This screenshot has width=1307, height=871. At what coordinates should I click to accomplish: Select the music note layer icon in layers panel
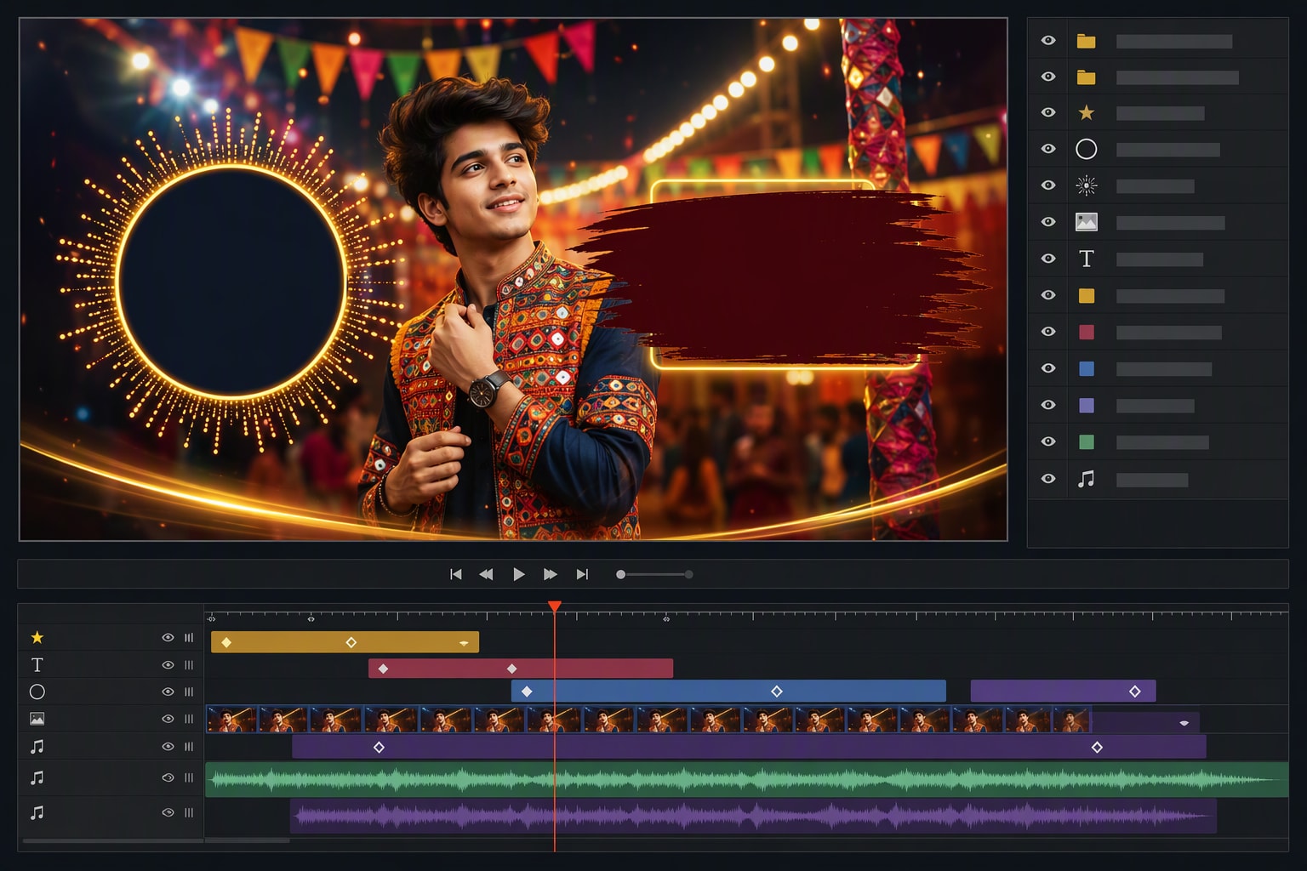click(1086, 479)
